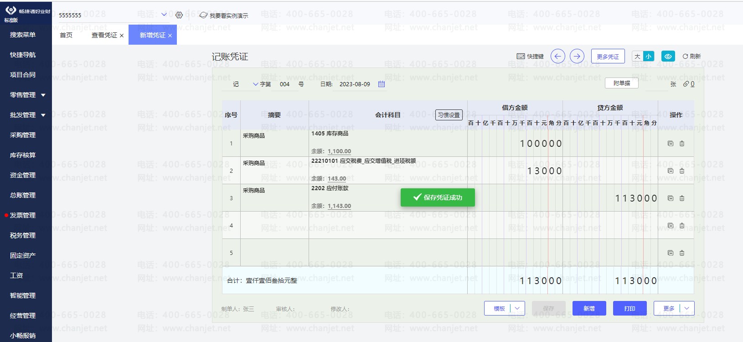The width and height of the screenshot is (743, 342).
Task: Copy row 3 应付账款 entry
Action: (671, 198)
